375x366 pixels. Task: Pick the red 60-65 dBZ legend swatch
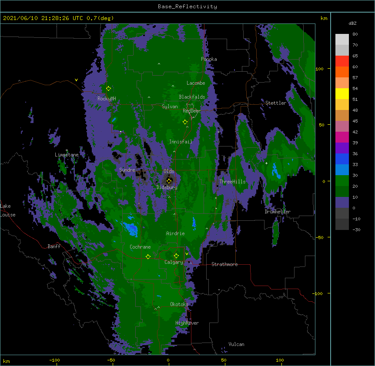(x=342, y=61)
